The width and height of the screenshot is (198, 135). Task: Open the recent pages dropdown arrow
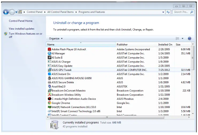point(16,12)
